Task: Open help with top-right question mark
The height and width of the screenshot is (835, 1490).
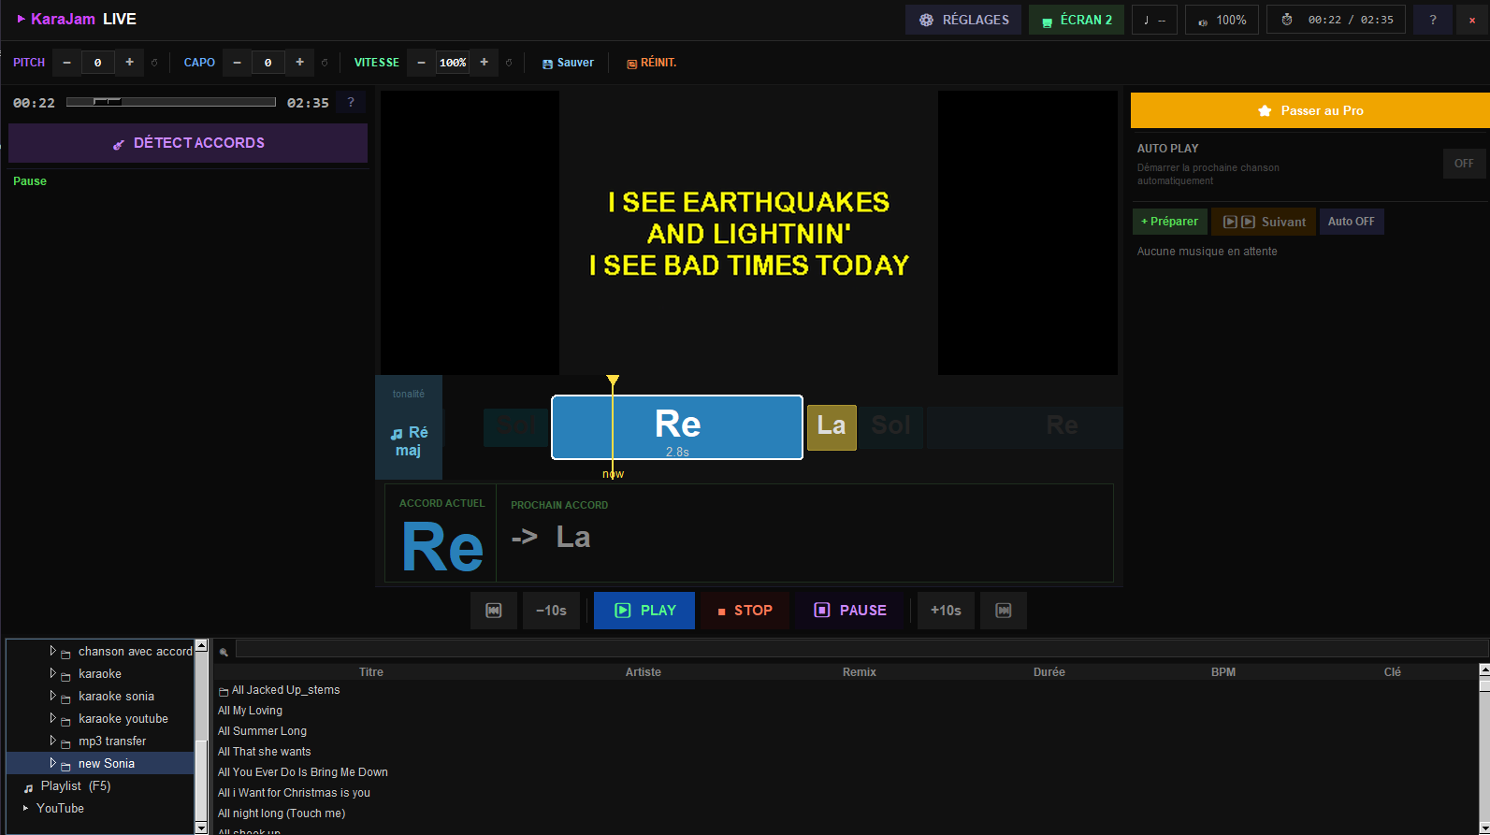Action: coord(1433,20)
